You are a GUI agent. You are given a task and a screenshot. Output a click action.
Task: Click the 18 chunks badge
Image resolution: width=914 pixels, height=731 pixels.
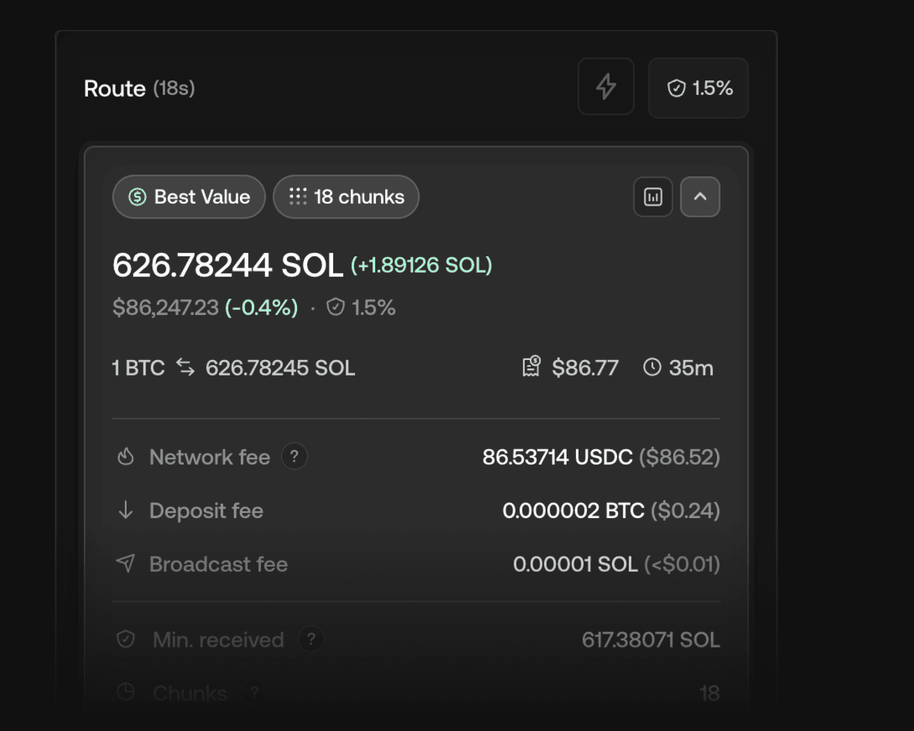[346, 197]
